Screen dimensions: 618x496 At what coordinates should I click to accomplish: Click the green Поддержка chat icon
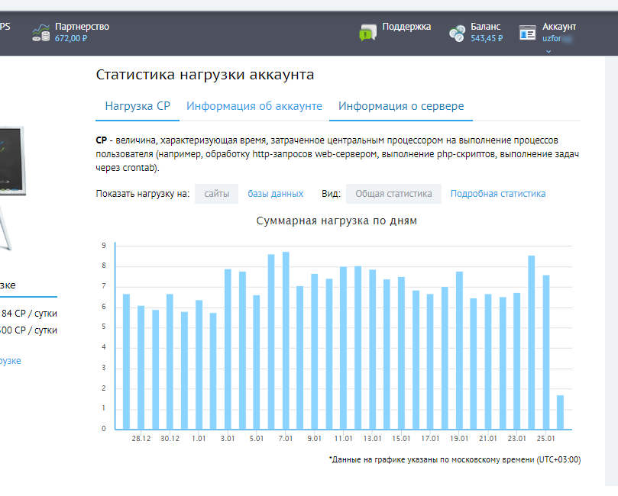click(368, 32)
